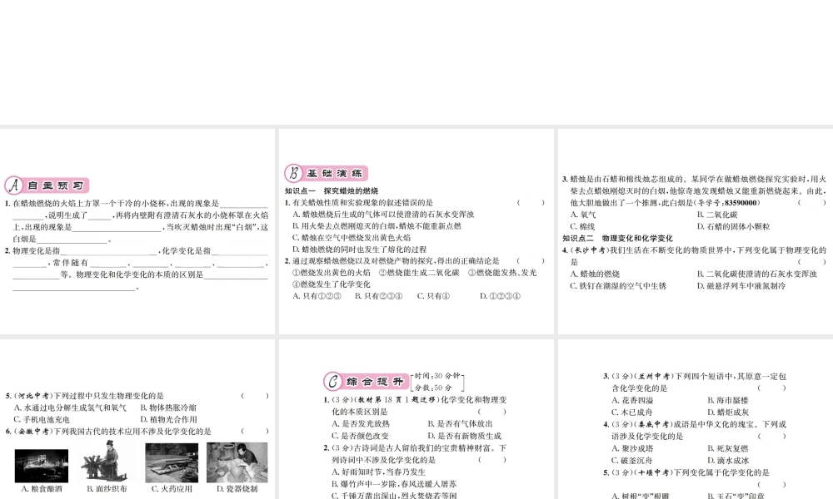Click the verse 'A. 好雨知时节,当春乃发生'

coord(379,472)
